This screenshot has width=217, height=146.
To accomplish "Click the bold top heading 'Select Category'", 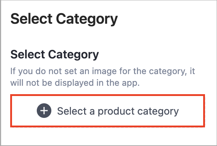I will tap(64, 19).
